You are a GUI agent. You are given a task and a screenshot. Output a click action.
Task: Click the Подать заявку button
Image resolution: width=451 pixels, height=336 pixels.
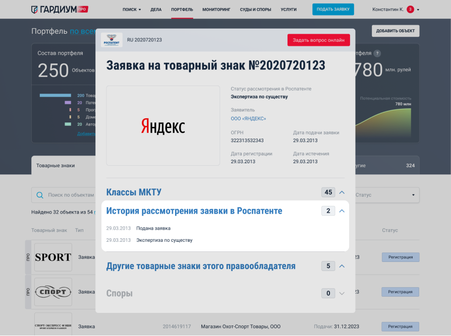point(333,10)
